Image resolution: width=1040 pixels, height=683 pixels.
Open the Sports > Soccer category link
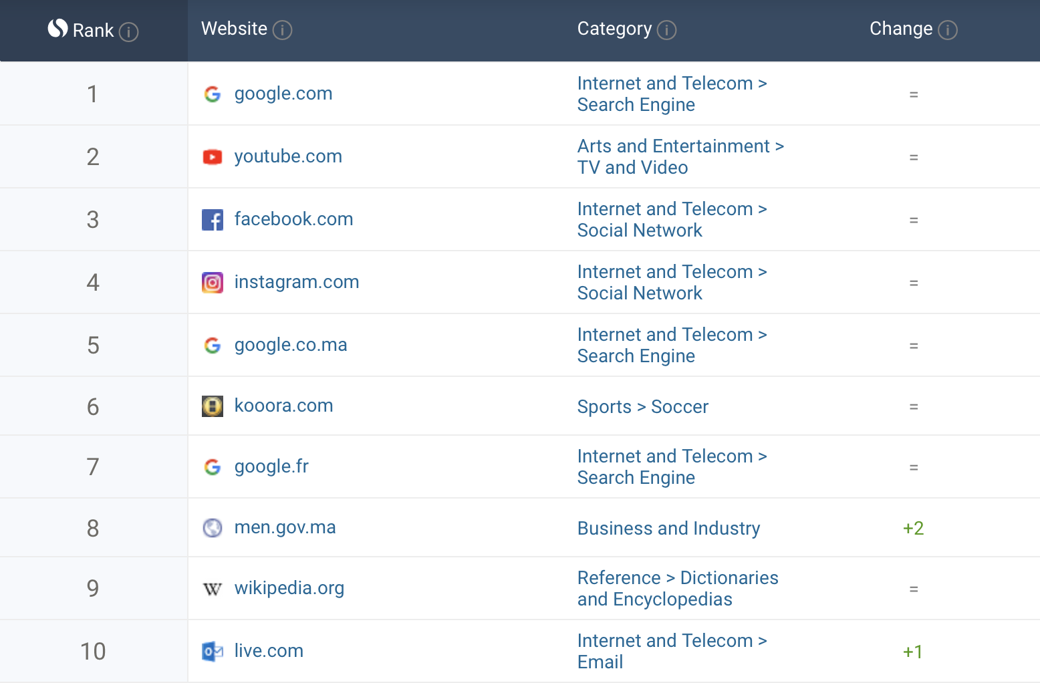(x=642, y=407)
